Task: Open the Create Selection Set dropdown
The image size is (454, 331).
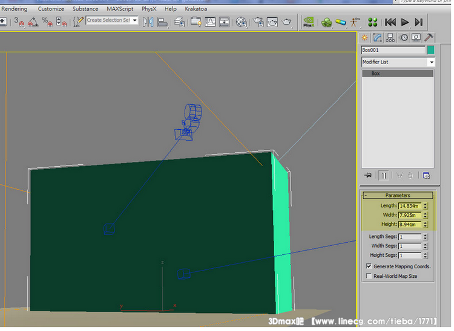Action: tap(134, 20)
